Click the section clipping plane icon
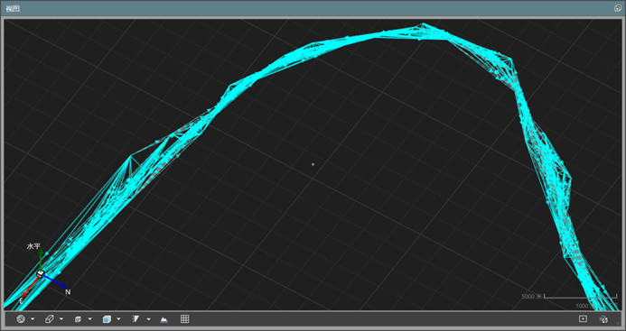This screenshot has height=331, width=626. coord(135,319)
